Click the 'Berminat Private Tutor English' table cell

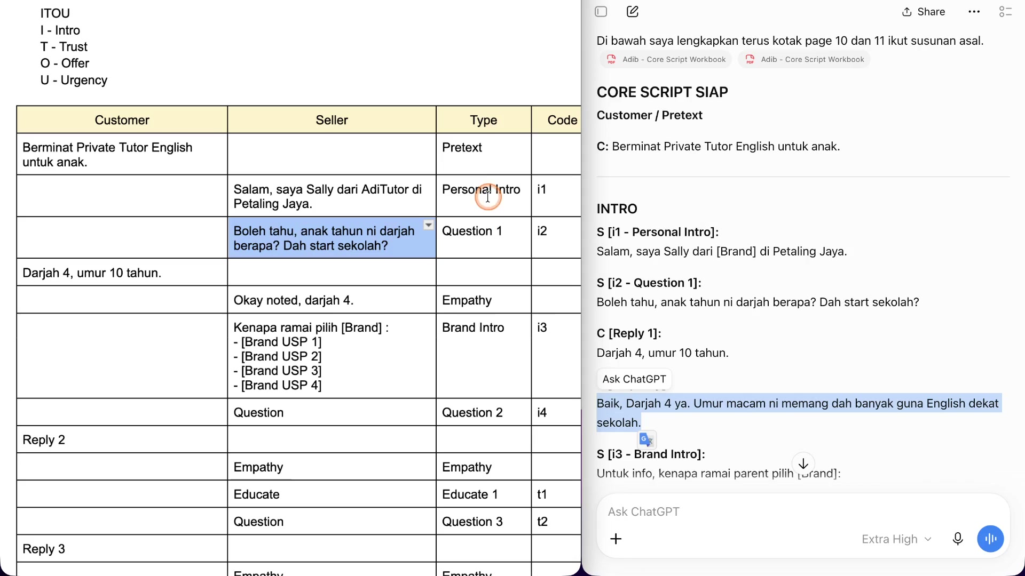(x=122, y=155)
